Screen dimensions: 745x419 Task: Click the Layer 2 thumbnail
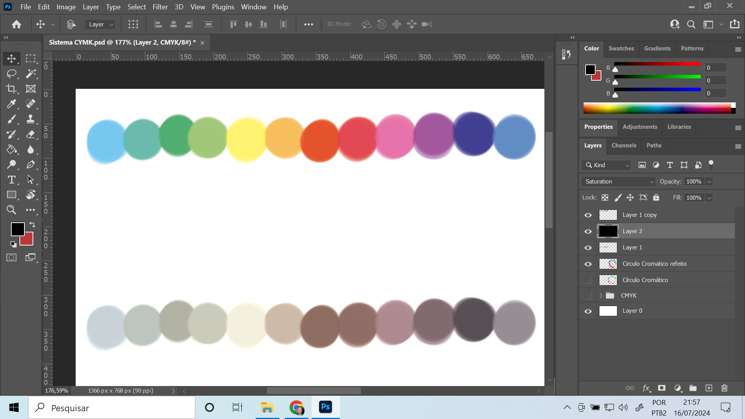coord(608,231)
